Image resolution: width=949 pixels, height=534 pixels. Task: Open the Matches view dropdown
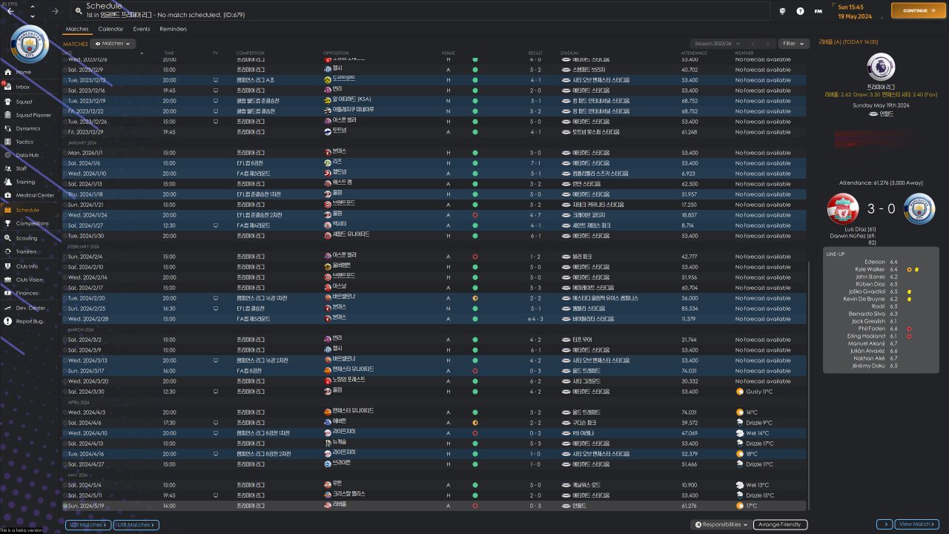click(x=113, y=44)
